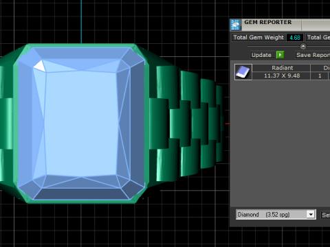330x247 pixels.
Task: Open the Diamond material dropdown arrow
Action: pos(311,215)
